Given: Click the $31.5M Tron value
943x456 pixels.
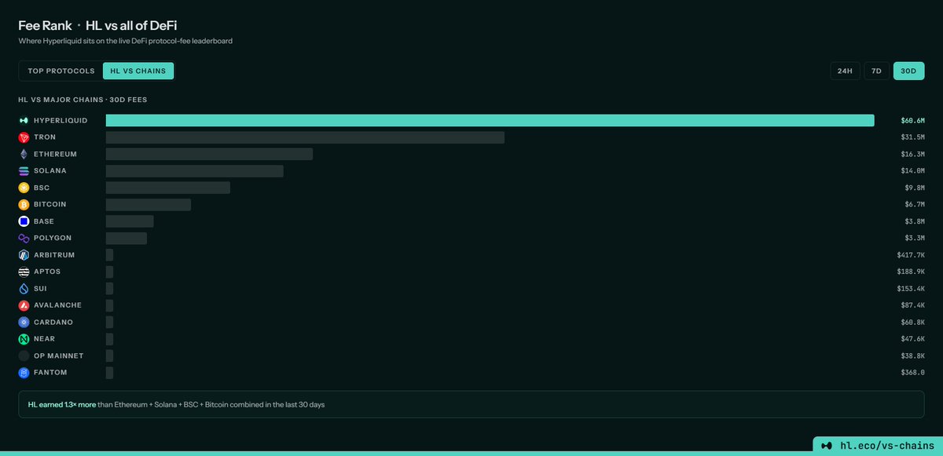Looking at the screenshot, I should (912, 137).
